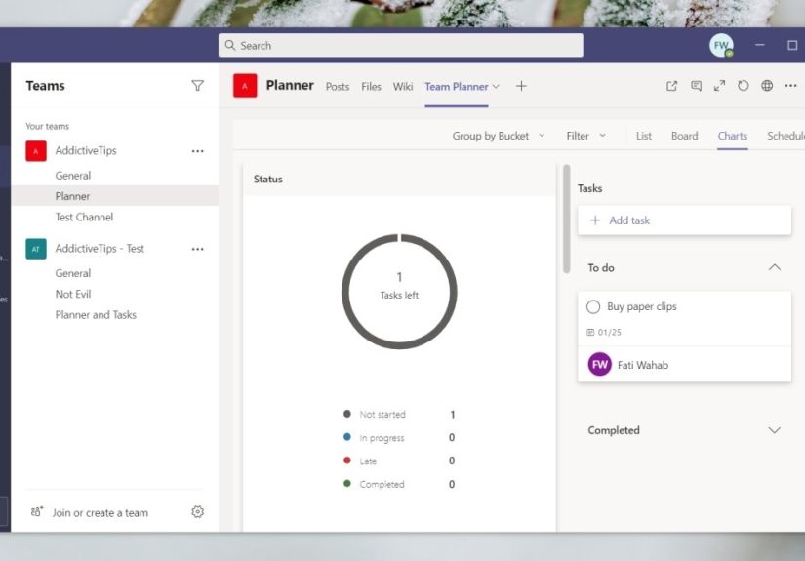Open the Not Evil channel
This screenshot has width=805, height=561.
point(73,294)
